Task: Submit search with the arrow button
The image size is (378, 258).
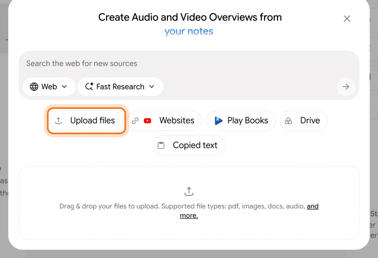Action: [346, 87]
